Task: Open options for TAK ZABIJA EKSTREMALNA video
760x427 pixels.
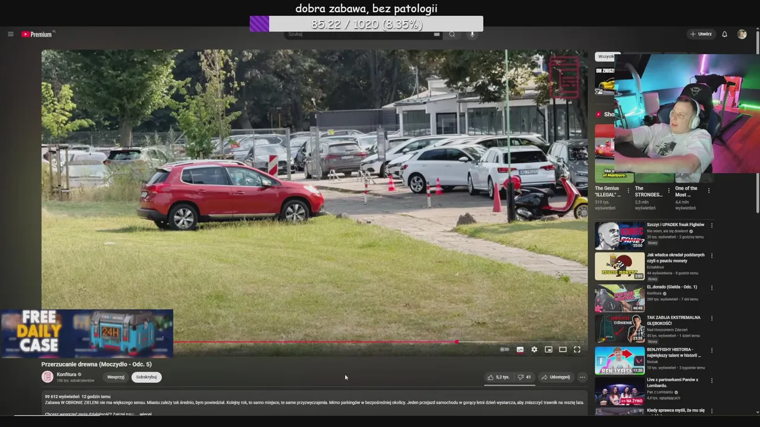Action: point(712,318)
